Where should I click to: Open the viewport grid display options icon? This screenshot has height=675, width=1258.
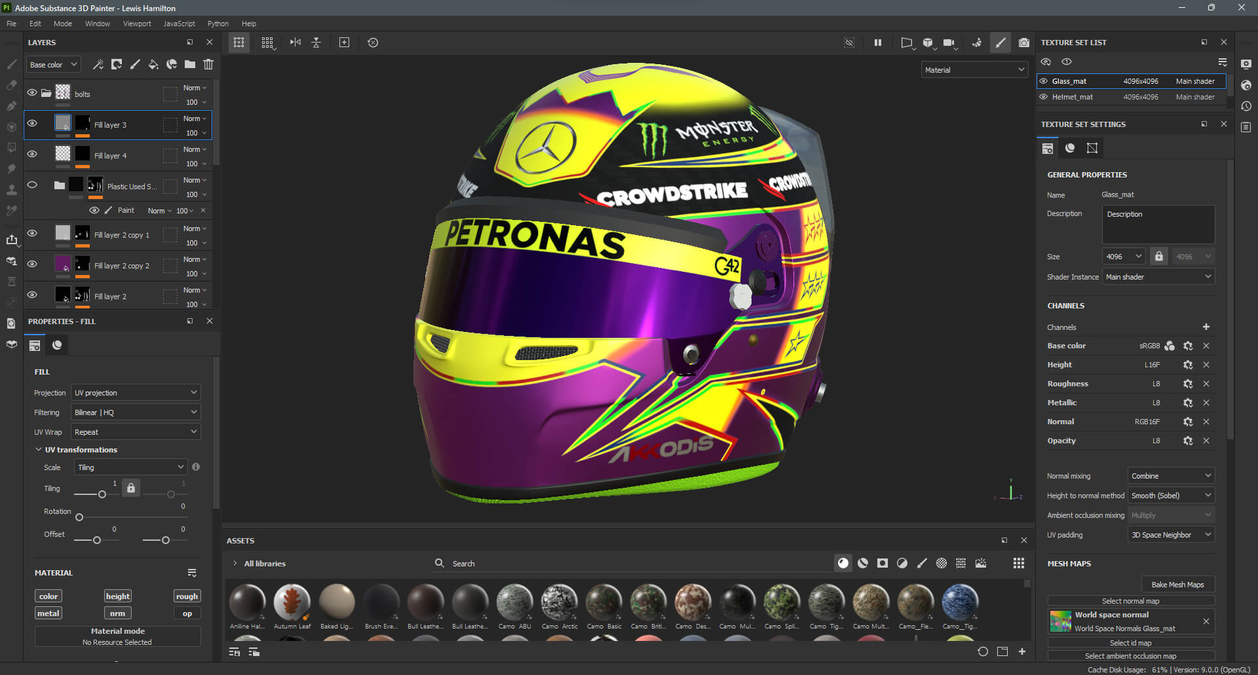coord(267,43)
